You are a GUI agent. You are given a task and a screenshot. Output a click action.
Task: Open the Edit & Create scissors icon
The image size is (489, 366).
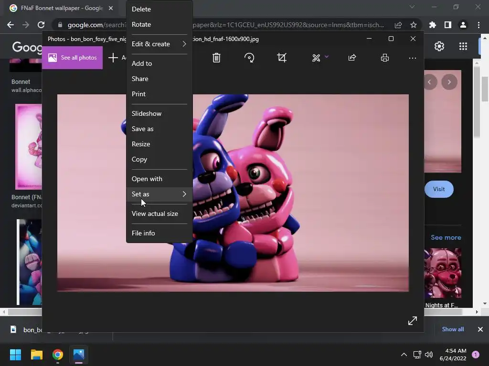pyautogui.click(x=316, y=58)
